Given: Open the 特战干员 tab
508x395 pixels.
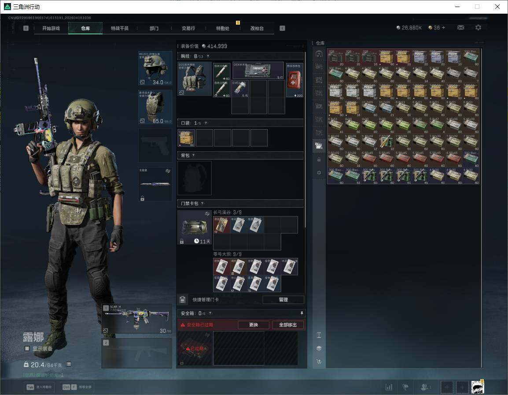Looking at the screenshot, I should 120,28.
